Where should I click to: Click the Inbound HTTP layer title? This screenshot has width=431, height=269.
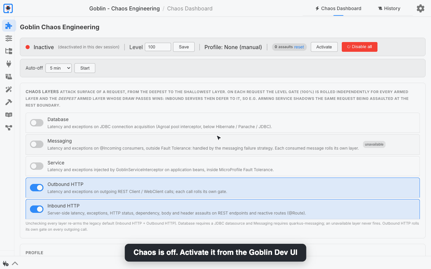(64, 206)
